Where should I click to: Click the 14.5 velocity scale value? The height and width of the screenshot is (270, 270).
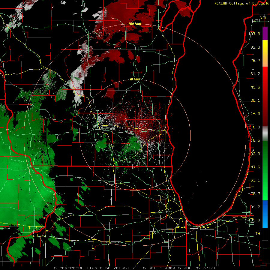click(255, 114)
